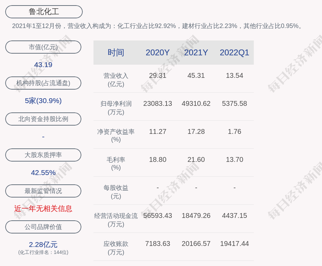Select the receivables value 20166.57

[x=196, y=244]
